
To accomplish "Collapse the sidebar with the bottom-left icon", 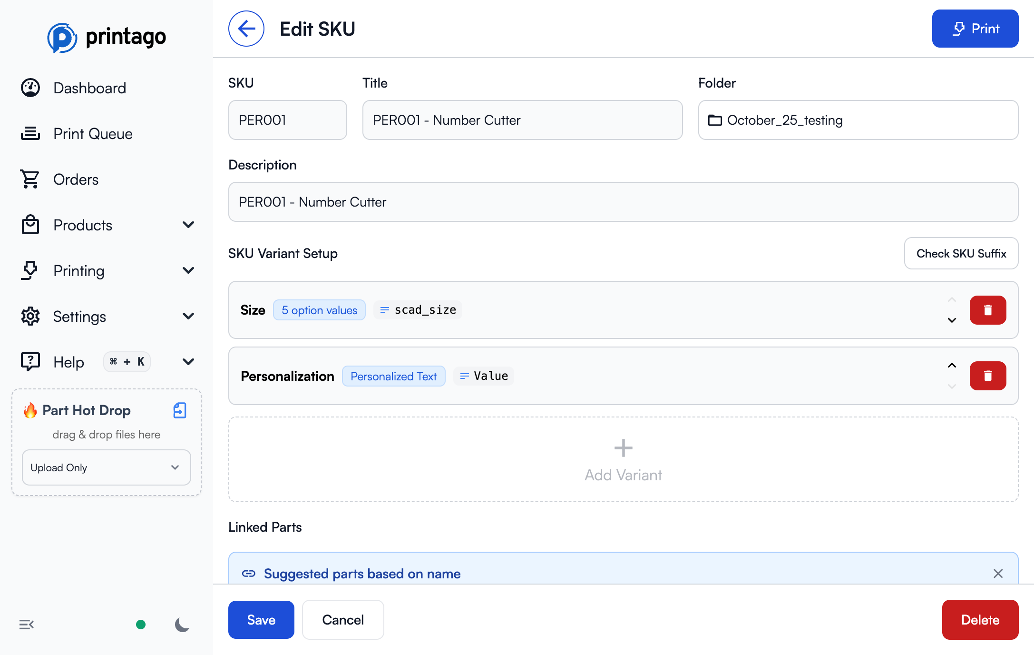I will pos(26,625).
